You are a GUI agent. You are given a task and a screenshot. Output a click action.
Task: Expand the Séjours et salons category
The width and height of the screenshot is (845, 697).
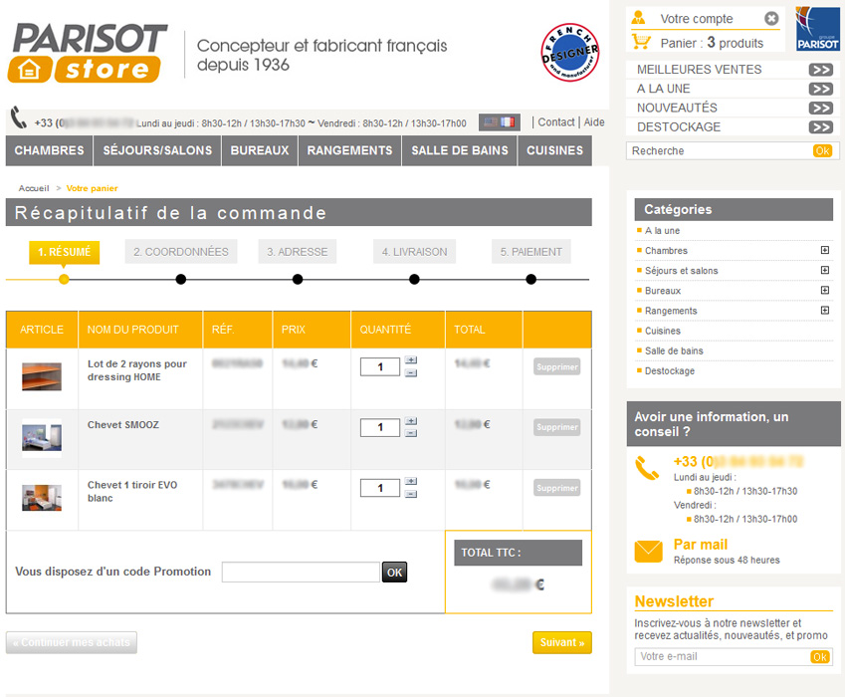click(x=824, y=270)
